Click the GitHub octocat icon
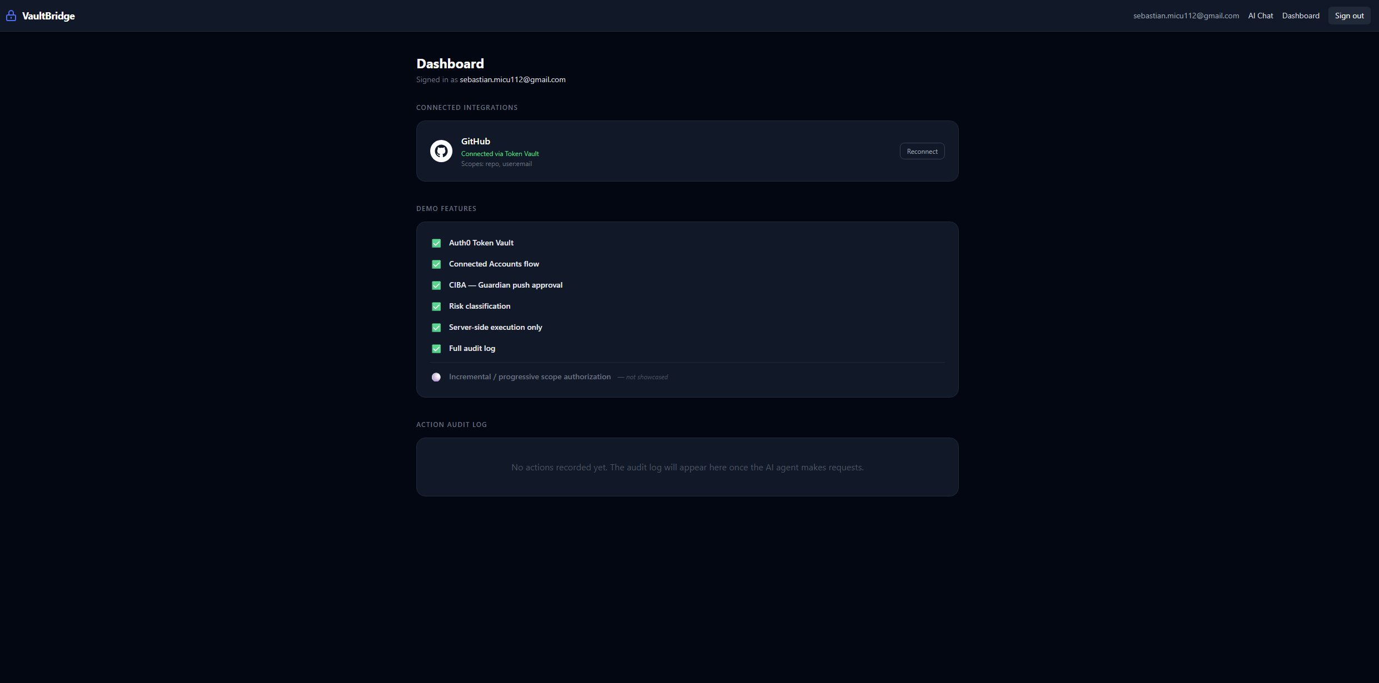1379x683 pixels. coord(441,151)
